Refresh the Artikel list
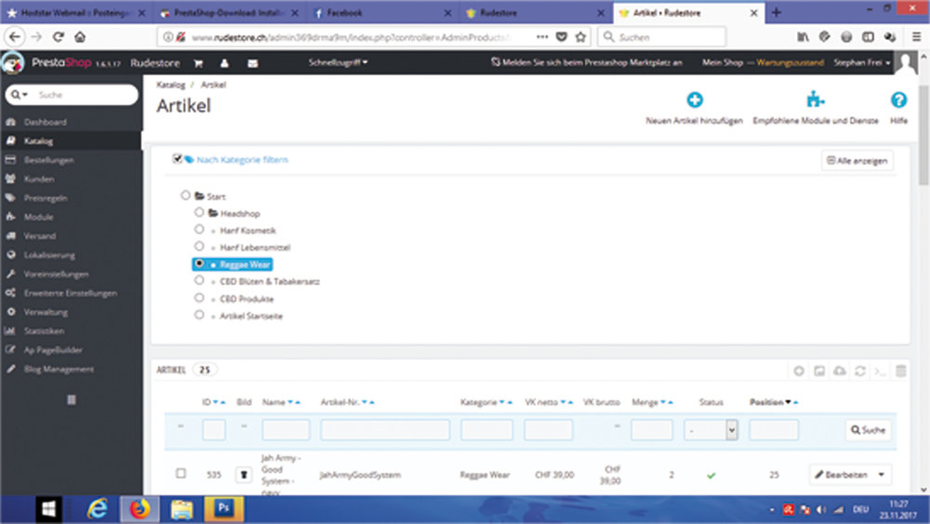Image resolution: width=930 pixels, height=524 pixels. click(x=860, y=371)
